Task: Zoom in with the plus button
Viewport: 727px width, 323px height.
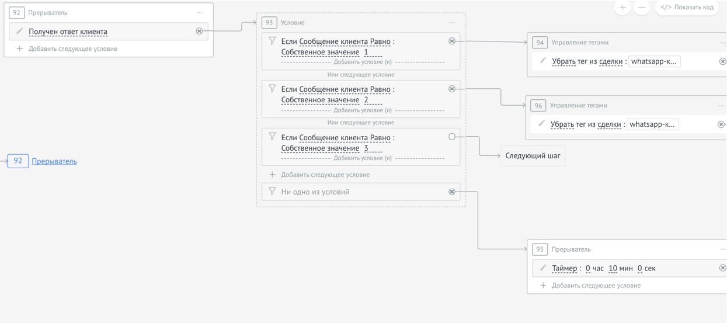Action: [623, 7]
